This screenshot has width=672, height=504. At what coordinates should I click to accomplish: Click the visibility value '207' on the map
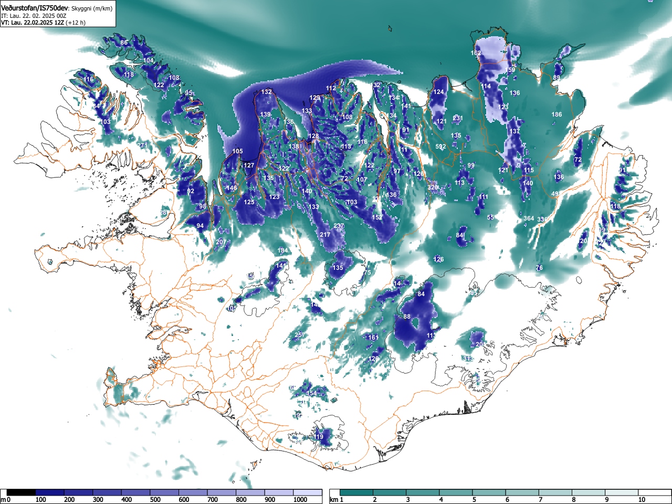point(220,241)
